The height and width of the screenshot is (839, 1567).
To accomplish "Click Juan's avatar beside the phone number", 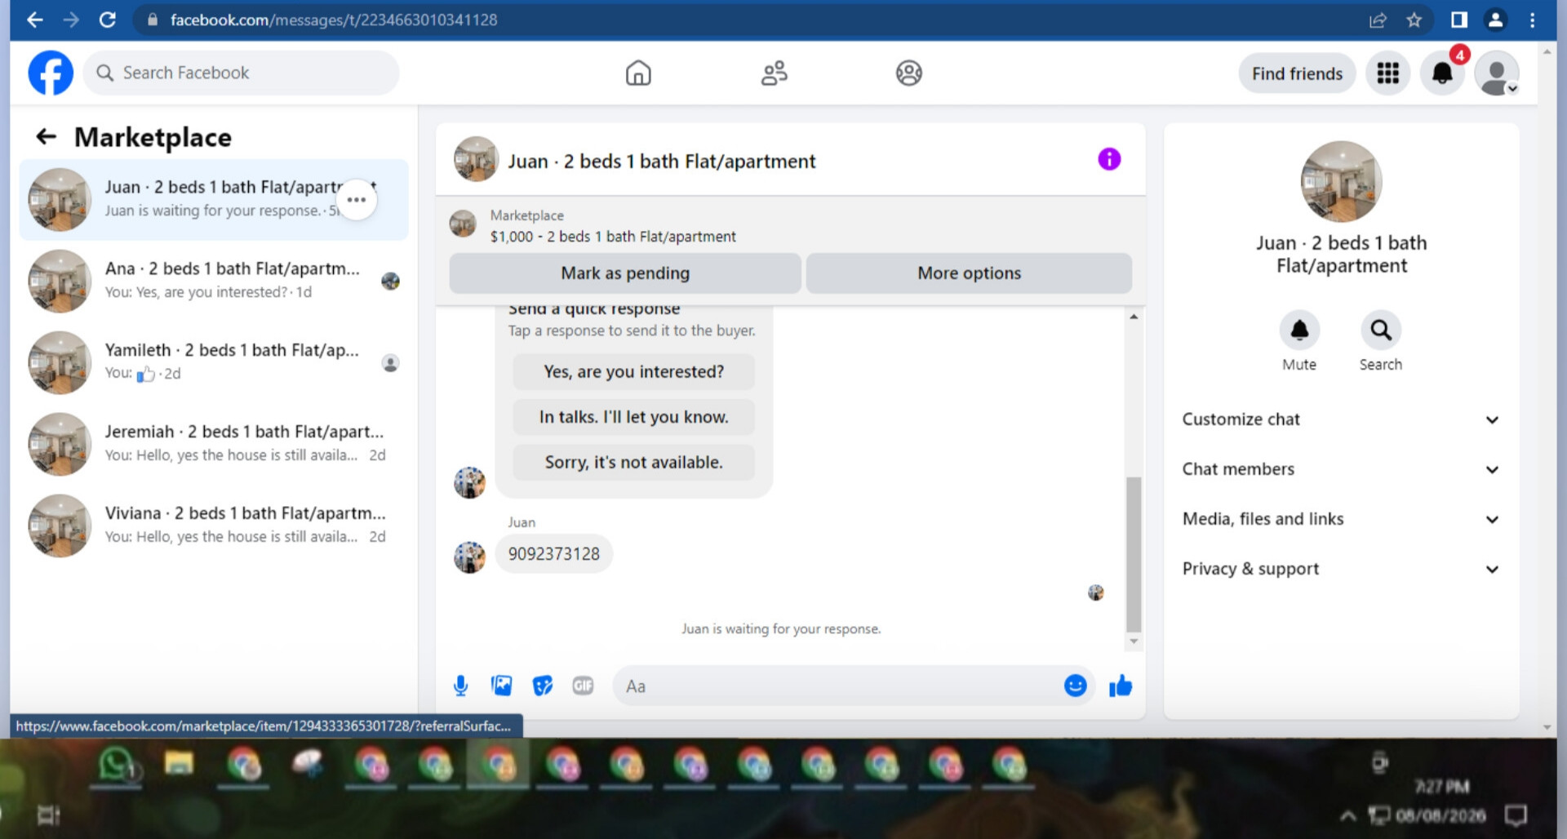I will click(x=469, y=557).
